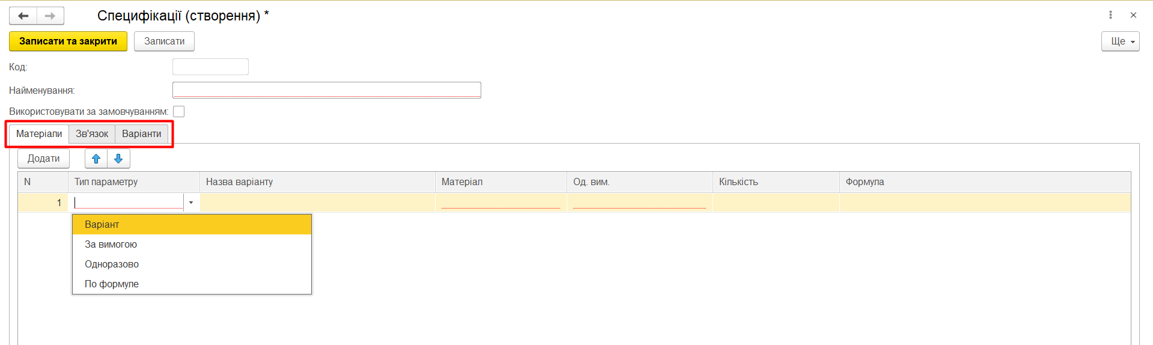Click the forward navigation arrow

(50, 16)
